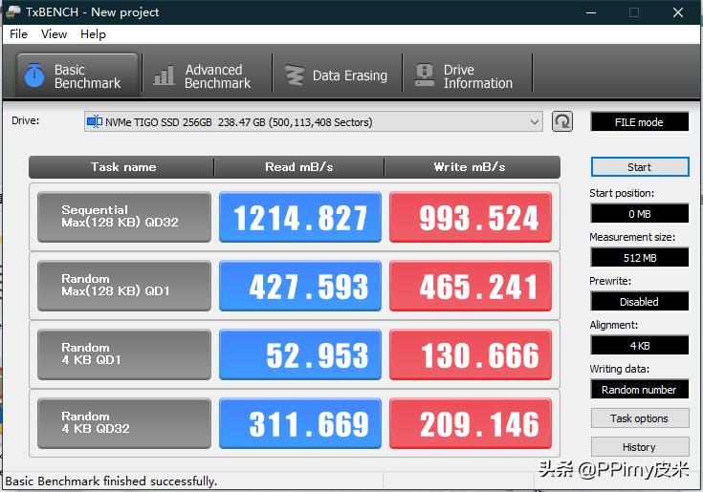Click the status bar finished message
This screenshot has width=703, height=492.
(111, 481)
